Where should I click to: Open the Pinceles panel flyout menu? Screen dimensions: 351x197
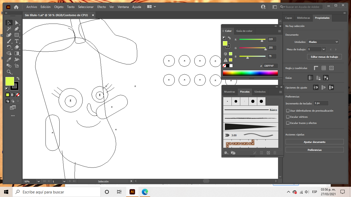pos(280,92)
